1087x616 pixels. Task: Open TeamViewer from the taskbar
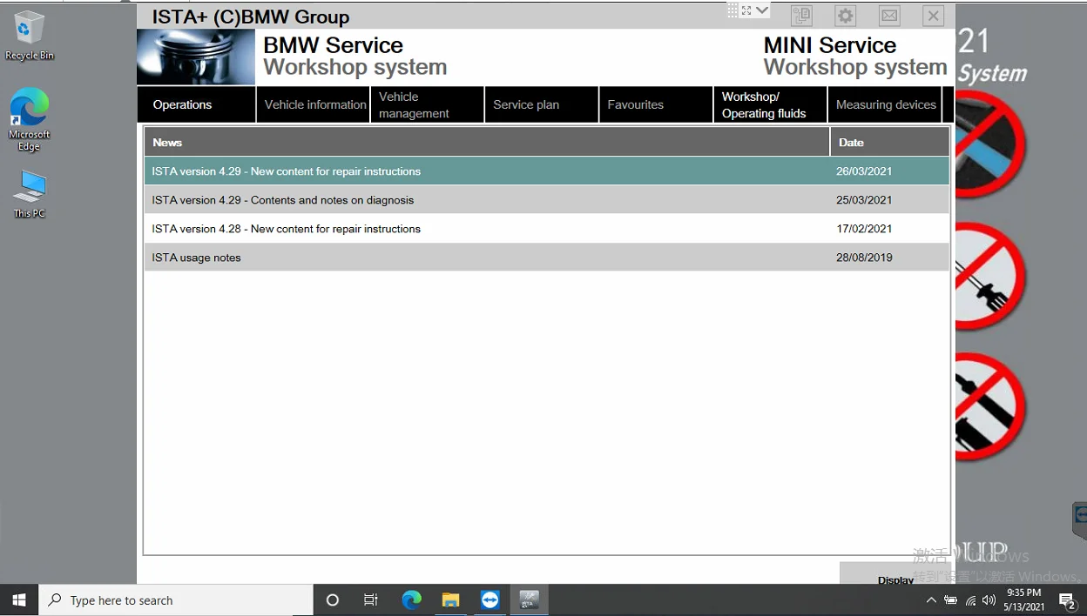pos(490,600)
